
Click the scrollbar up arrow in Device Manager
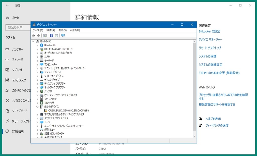click(195, 41)
